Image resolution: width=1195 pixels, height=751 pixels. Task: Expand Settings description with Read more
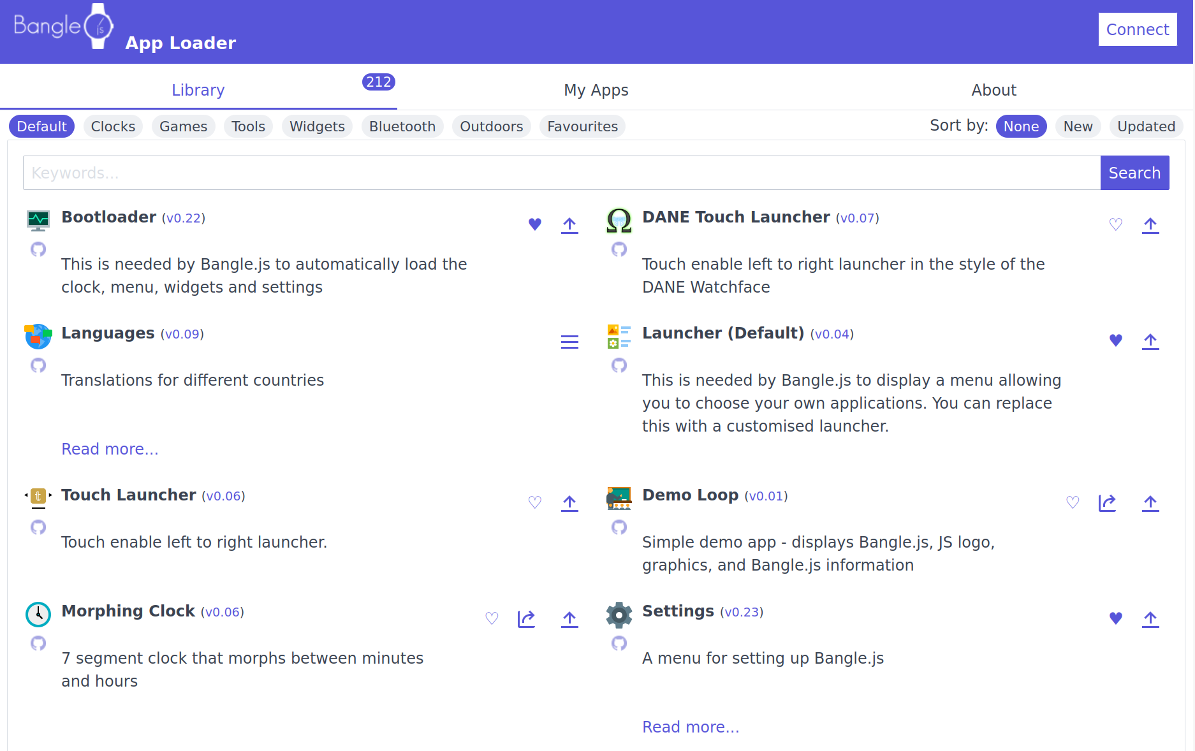tap(691, 727)
